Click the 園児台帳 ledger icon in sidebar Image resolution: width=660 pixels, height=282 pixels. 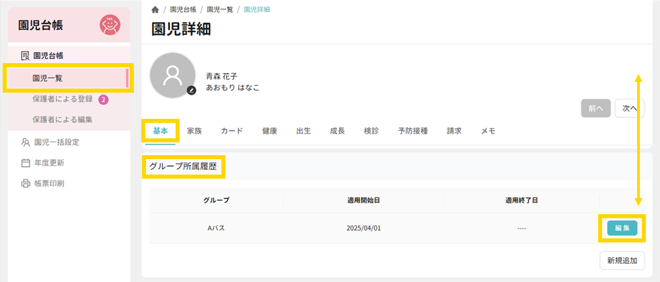(26, 56)
